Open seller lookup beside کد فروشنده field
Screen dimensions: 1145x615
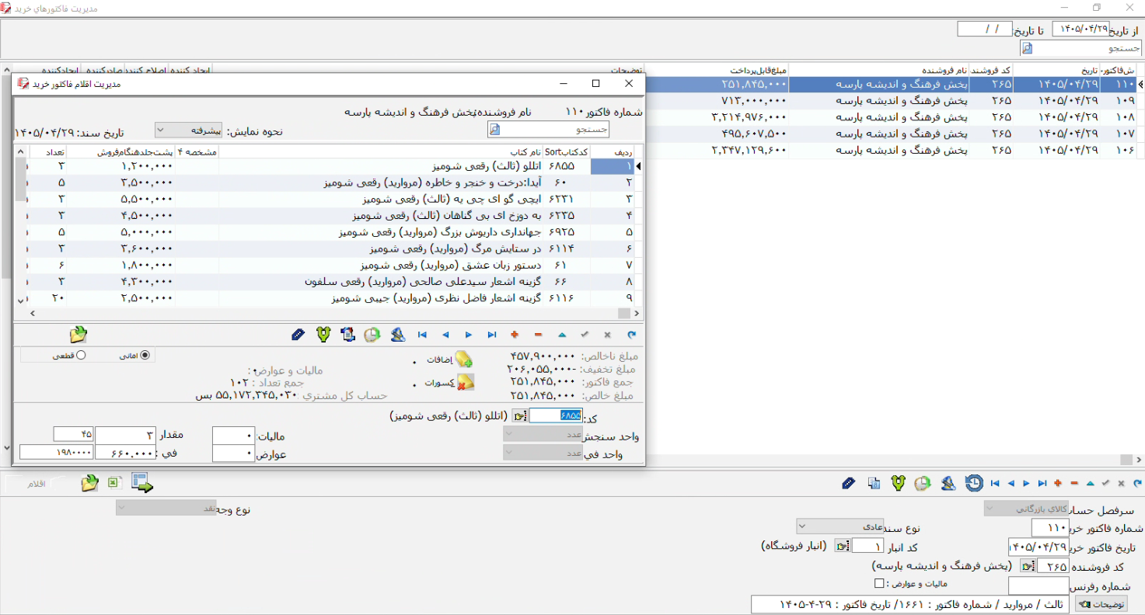click(x=1027, y=566)
